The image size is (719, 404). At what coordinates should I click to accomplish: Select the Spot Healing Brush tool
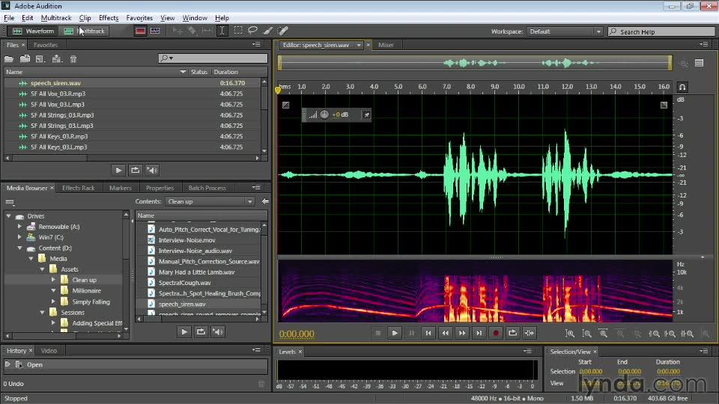tap(283, 31)
